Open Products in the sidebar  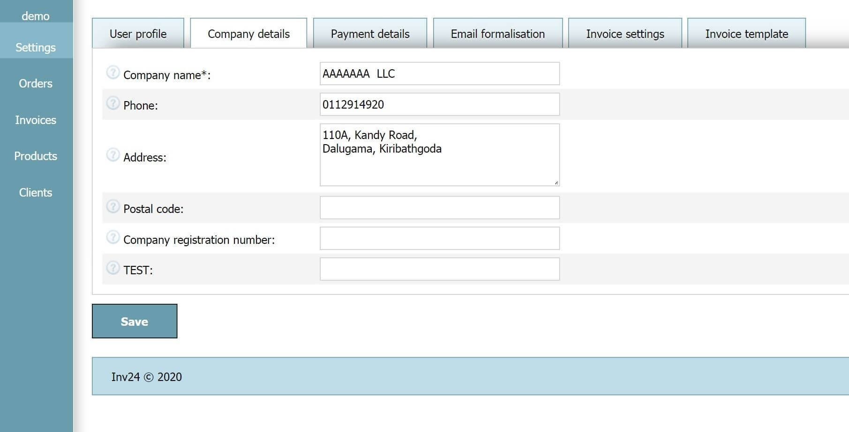click(x=36, y=156)
